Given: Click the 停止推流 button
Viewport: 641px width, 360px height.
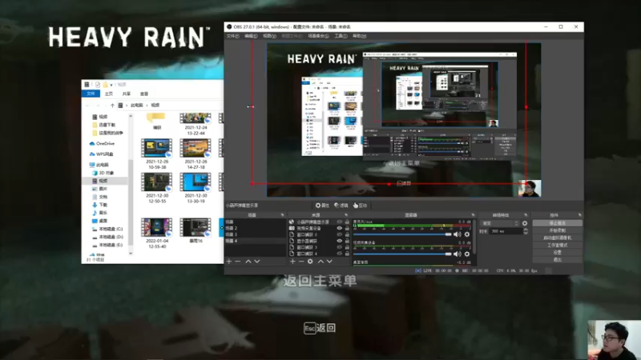Looking at the screenshot, I should (557, 223).
